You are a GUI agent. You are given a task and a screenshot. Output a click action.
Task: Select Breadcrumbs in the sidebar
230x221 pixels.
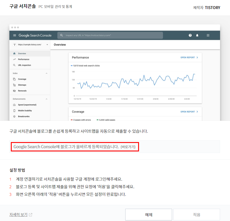coord(30,117)
